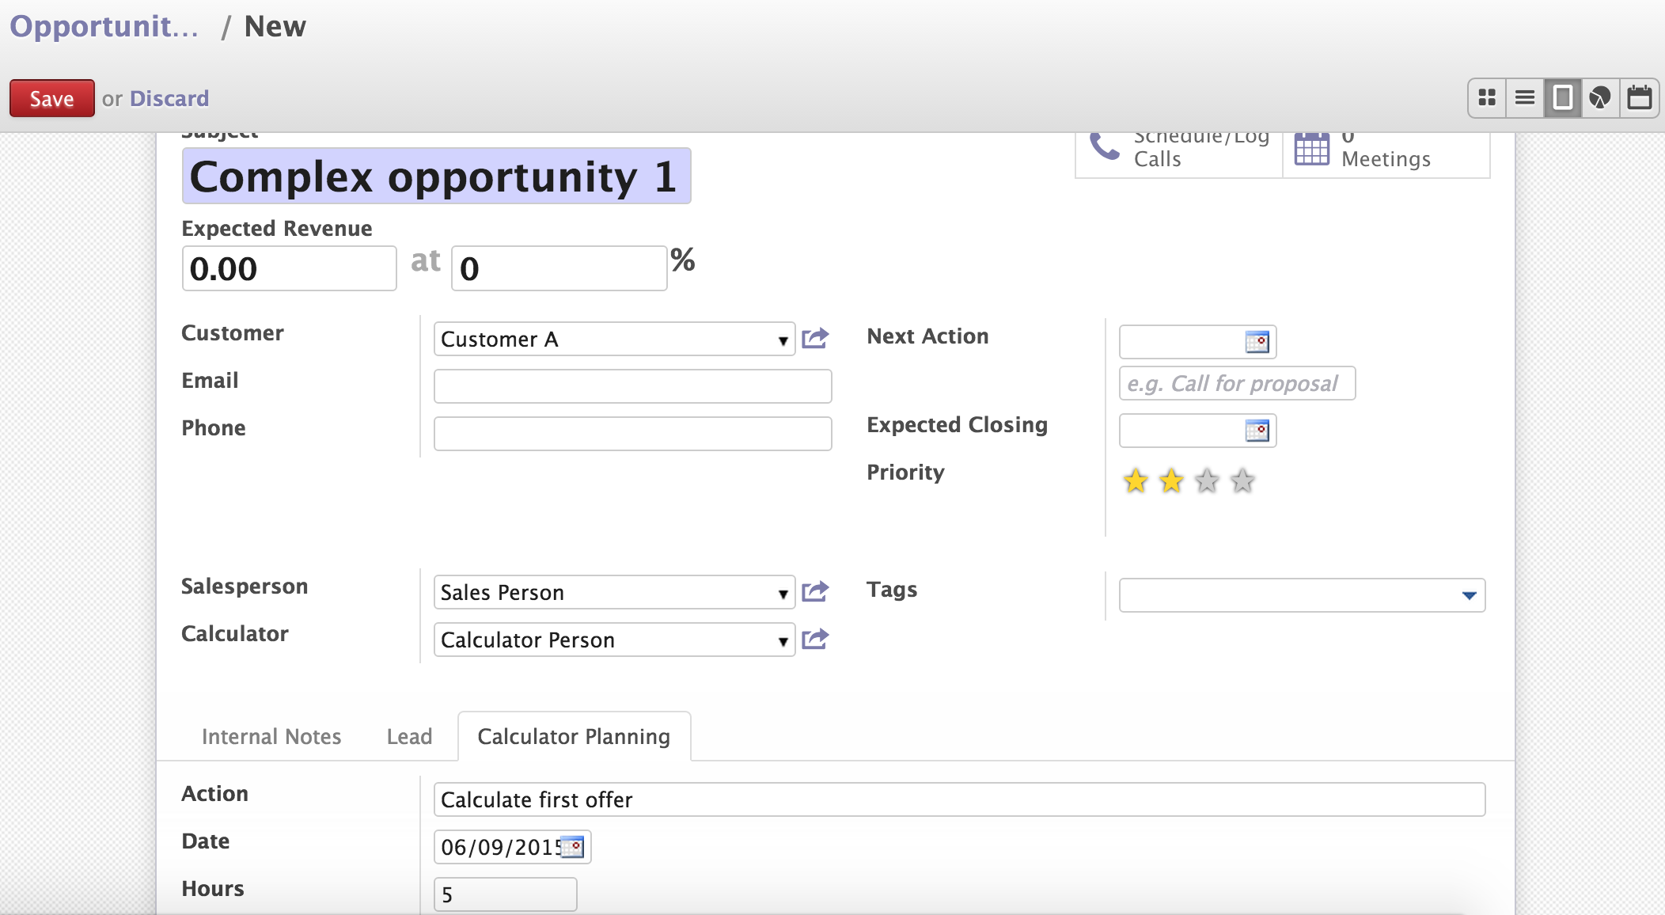Open Calculator Person external link icon

(x=815, y=640)
